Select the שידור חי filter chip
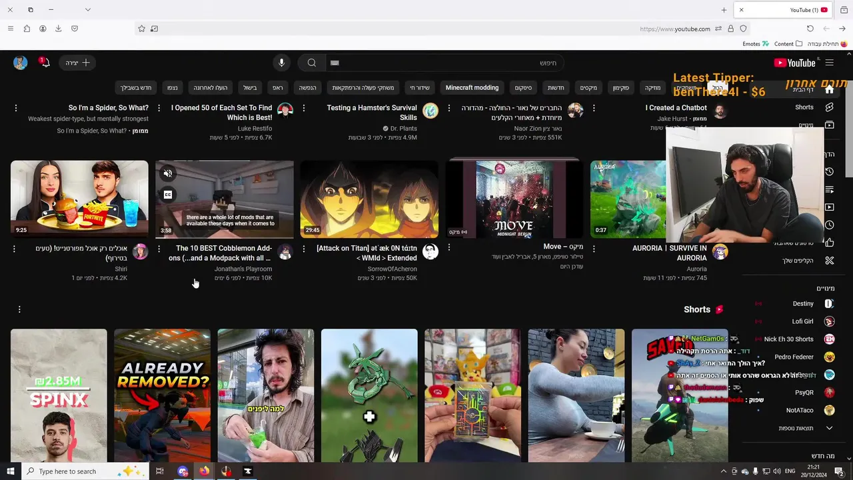853x480 pixels. click(x=420, y=87)
